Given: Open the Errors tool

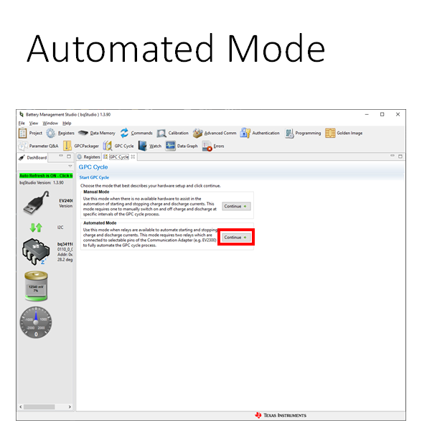Looking at the screenshot, I should (213, 146).
